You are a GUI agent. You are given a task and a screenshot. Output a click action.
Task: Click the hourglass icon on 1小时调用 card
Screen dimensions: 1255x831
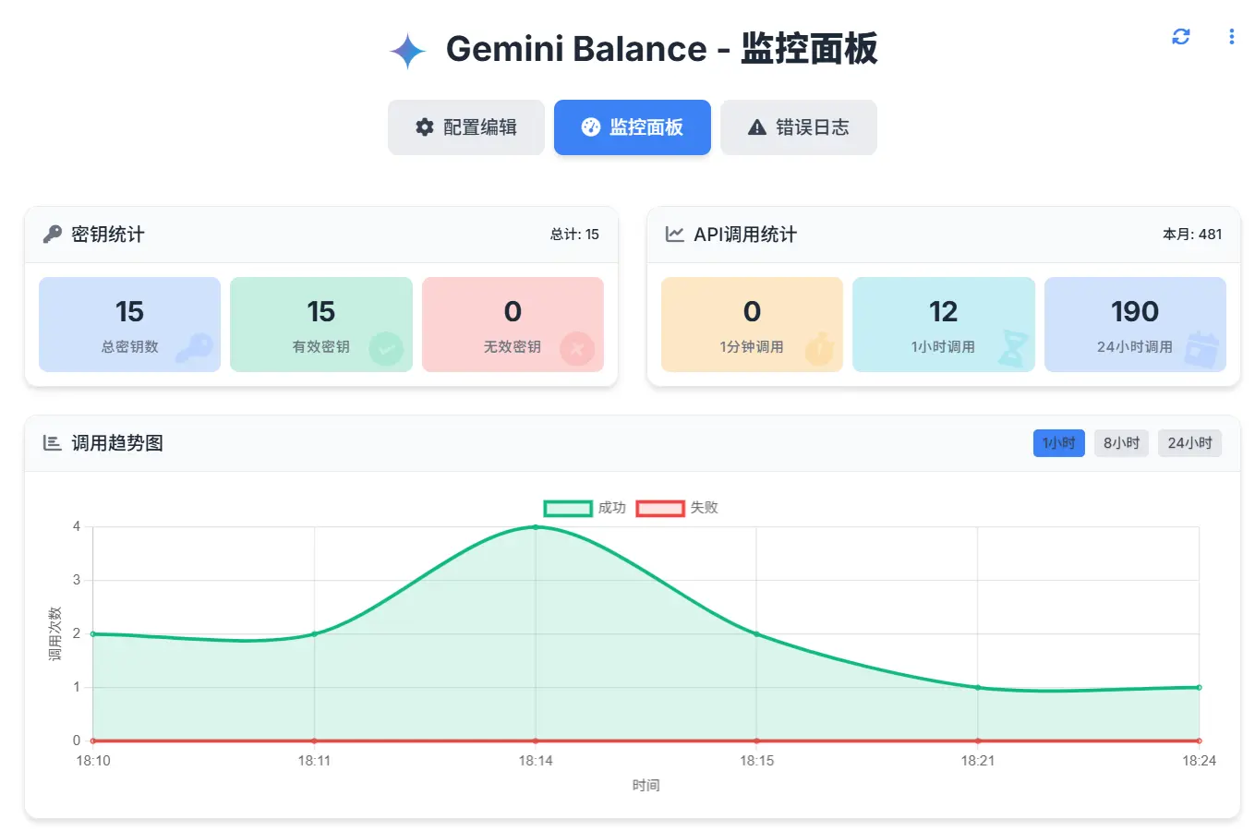(x=1015, y=350)
